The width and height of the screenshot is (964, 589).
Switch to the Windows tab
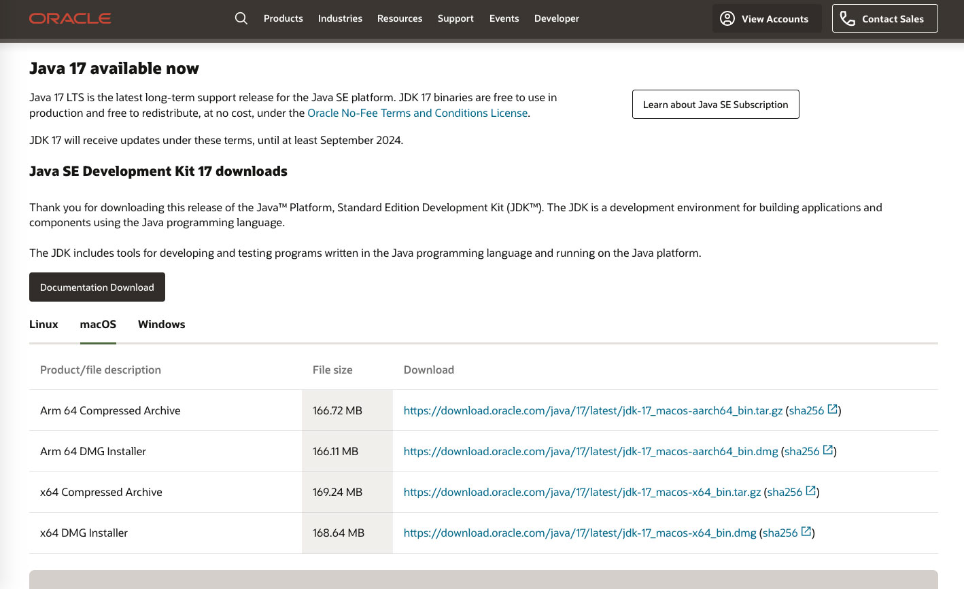[162, 324]
